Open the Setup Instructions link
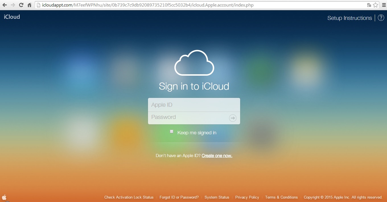This screenshot has width=387, height=202. click(349, 18)
